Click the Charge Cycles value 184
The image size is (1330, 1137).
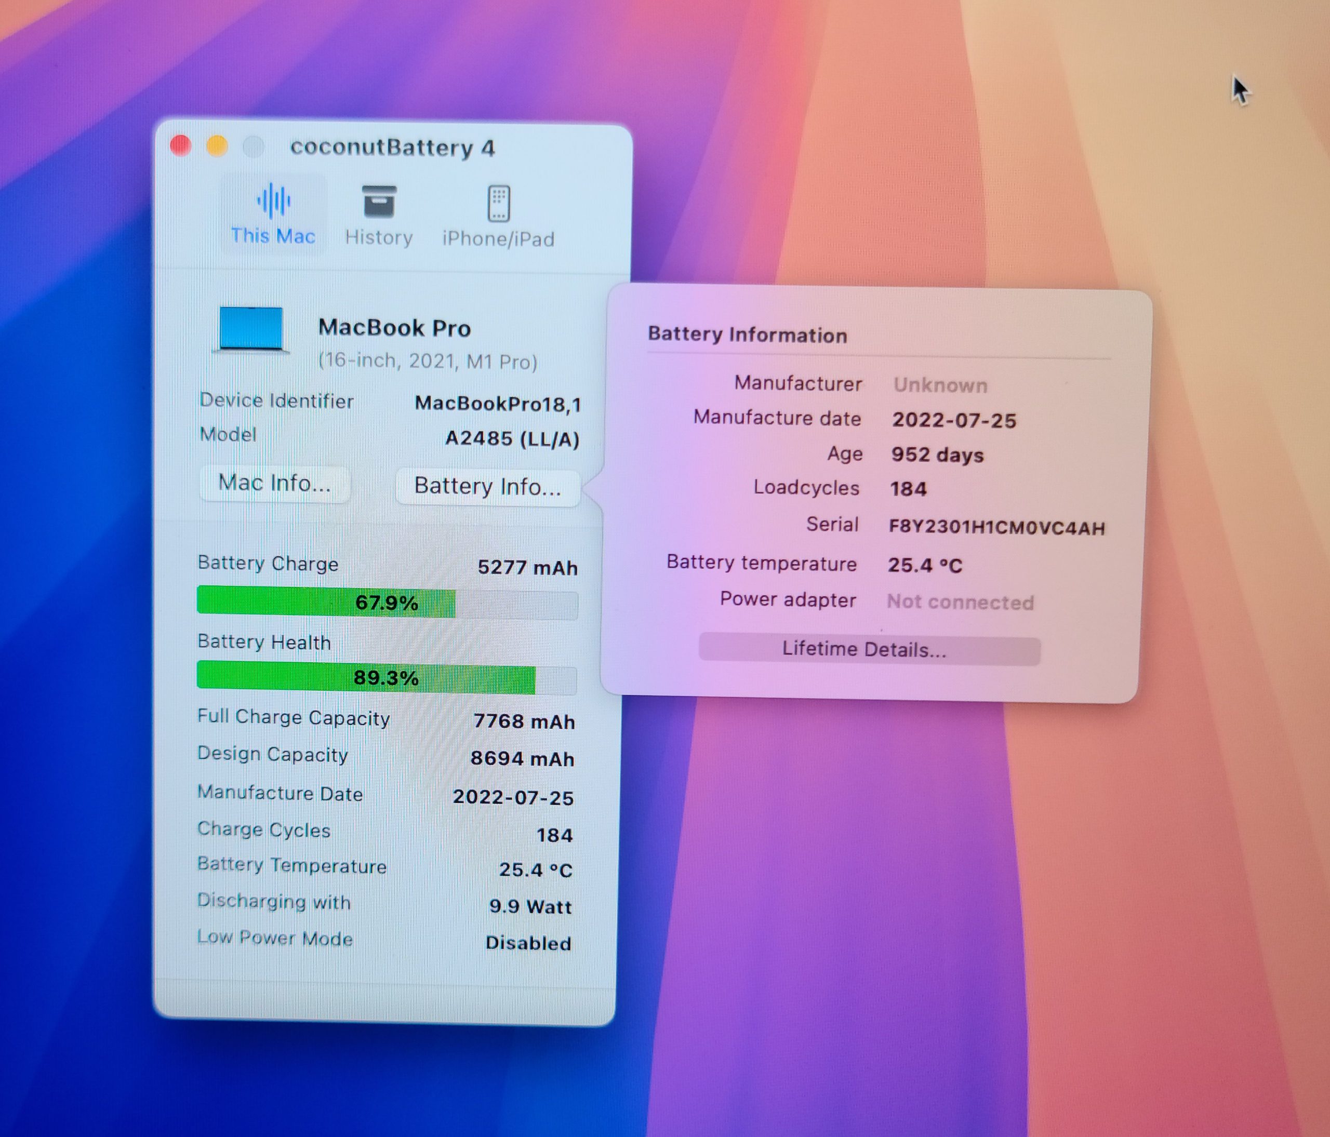554,835
